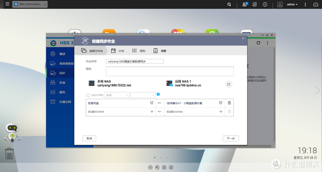Go to the 计划 wizard step
322x172 pixels.
tap(117, 51)
